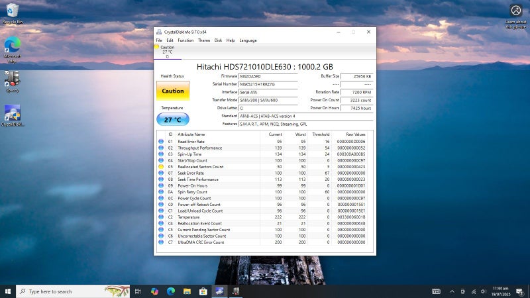
Task: Click the status icon of Power-On Hours row
Action: pyautogui.click(x=161, y=185)
